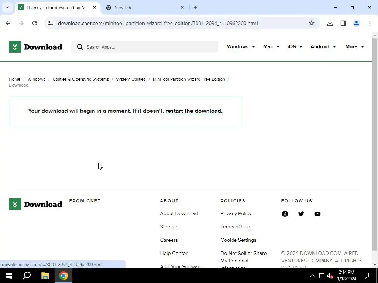Open About Download footer link
This screenshot has width=378, height=283.
[179, 213]
